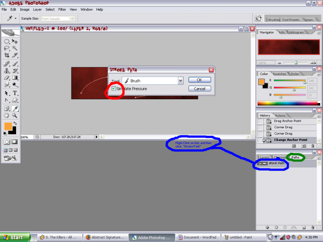The image size is (323, 242).
Task: Open the Windows Start menu
Action: click(x=15, y=237)
